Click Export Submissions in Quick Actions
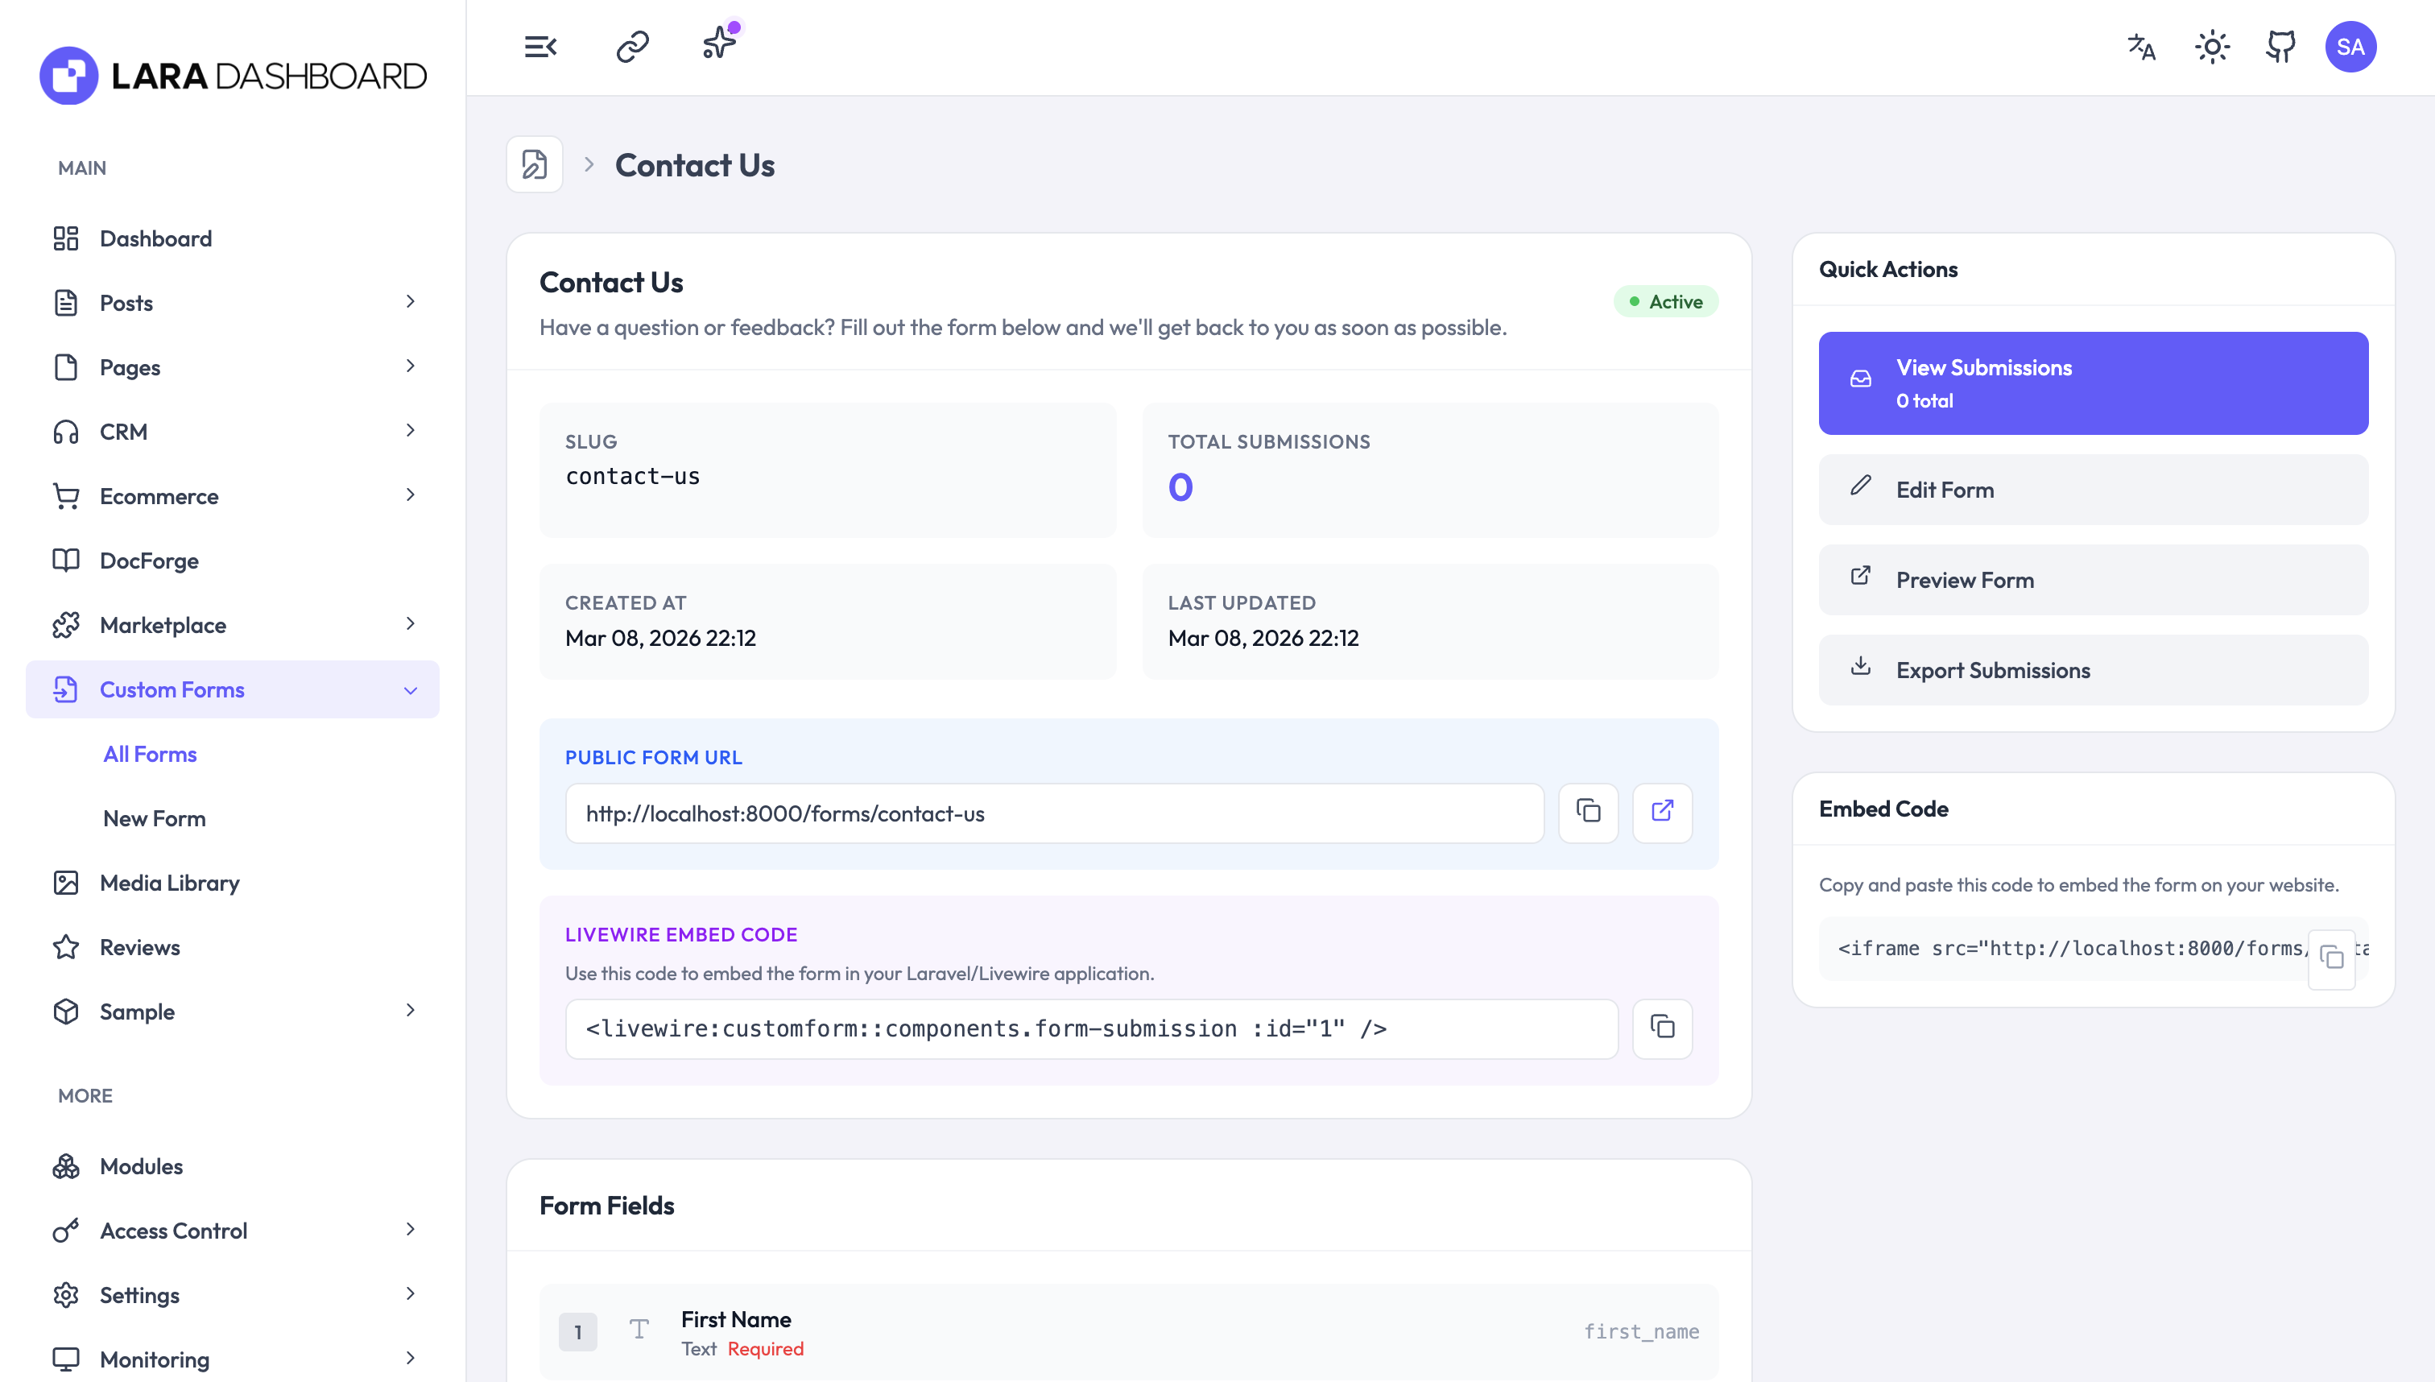Image resolution: width=2435 pixels, height=1382 pixels. coord(2093,670)
